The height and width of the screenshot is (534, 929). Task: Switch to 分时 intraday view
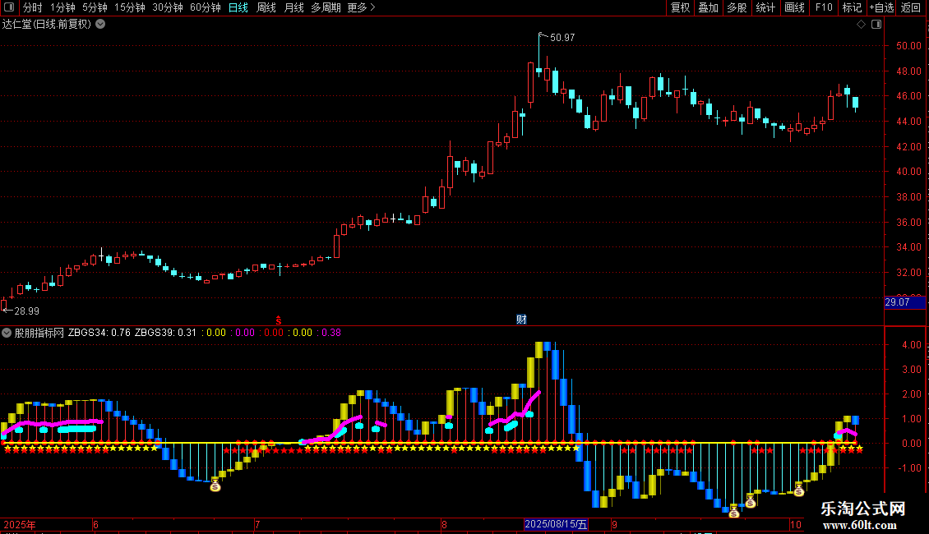33,7
